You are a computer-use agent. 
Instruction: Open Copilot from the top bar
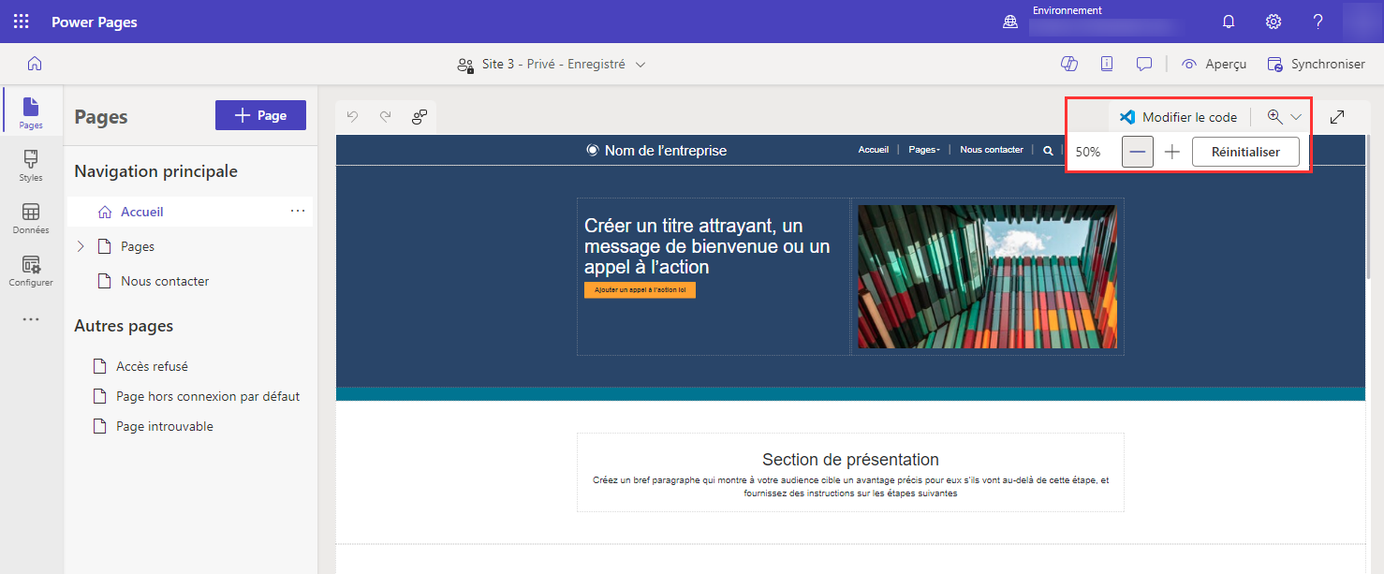coord(1069,63)
